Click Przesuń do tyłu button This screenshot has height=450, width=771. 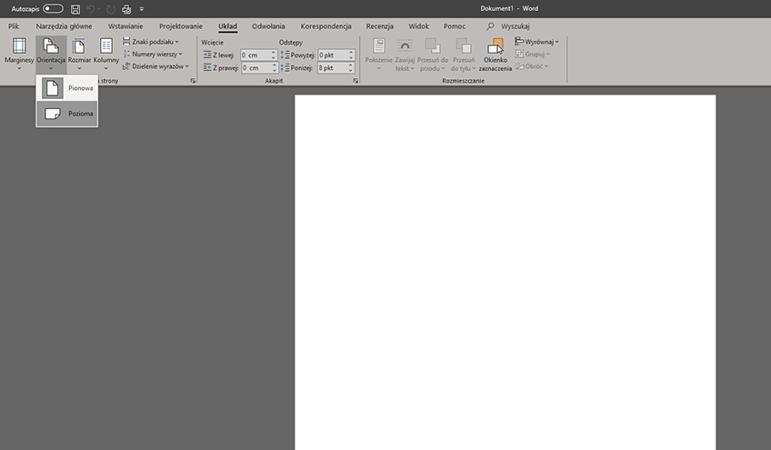coord(463,55)
